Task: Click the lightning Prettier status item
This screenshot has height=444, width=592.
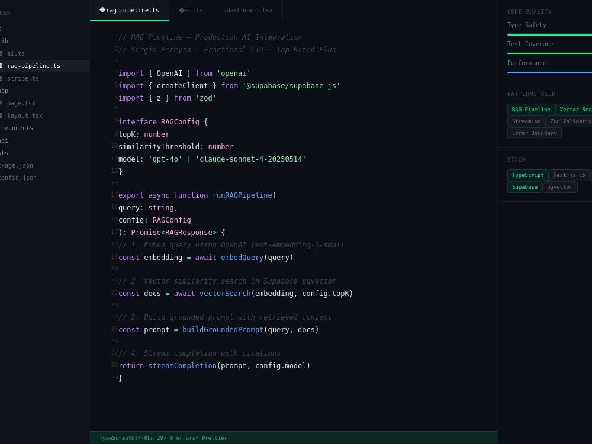Action: [211, 438]
